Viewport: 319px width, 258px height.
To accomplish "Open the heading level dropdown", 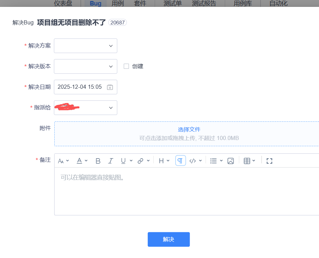I will (x=161, y=161).
